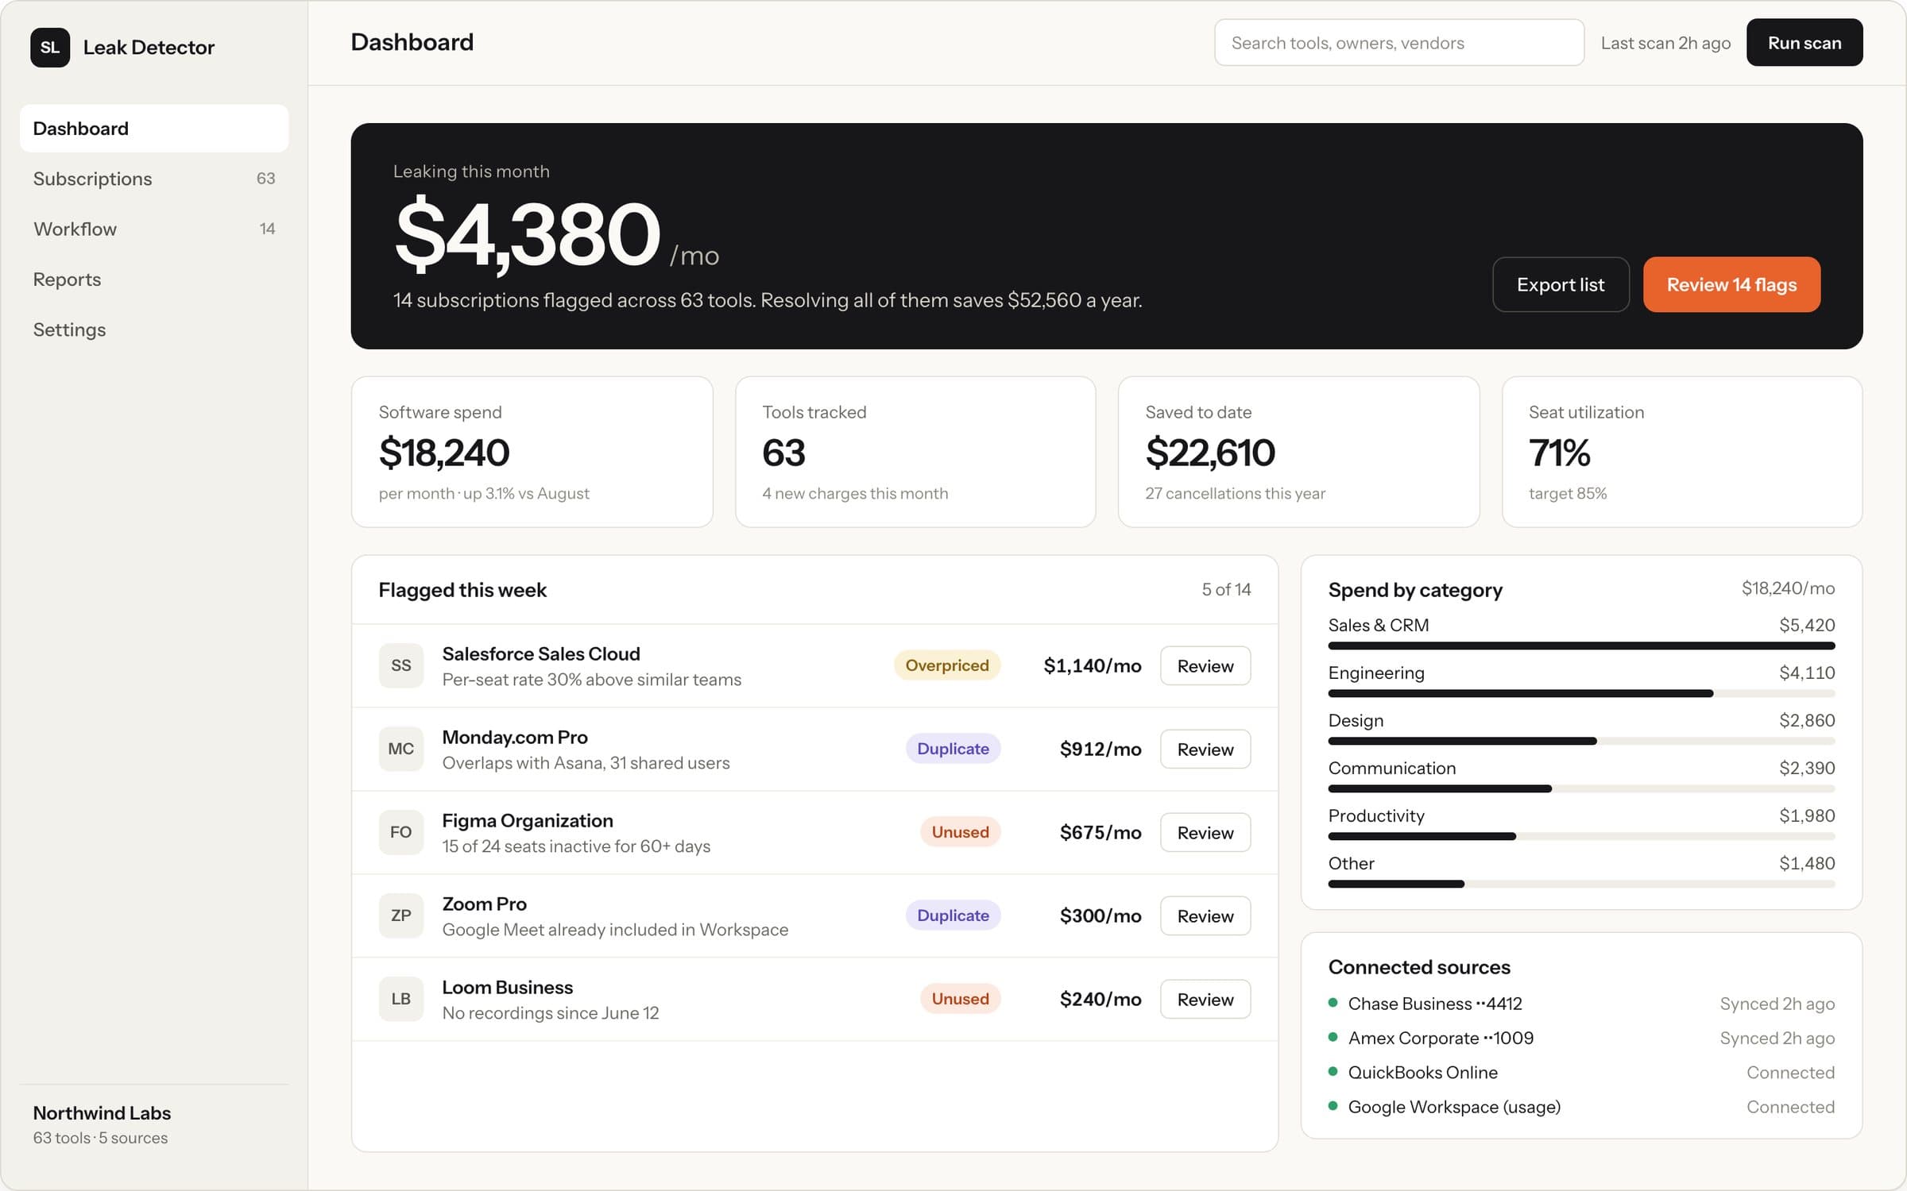This screenshot has width=1907, height=1191.
Task: Select the Figma Organization title
Action: (x=528, y=820)
